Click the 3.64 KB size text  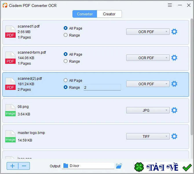[x=24, y=114]
